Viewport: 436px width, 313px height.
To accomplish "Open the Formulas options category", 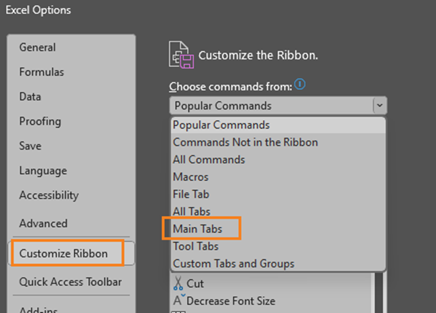I will pyautogui.click(x=71, y=72).
